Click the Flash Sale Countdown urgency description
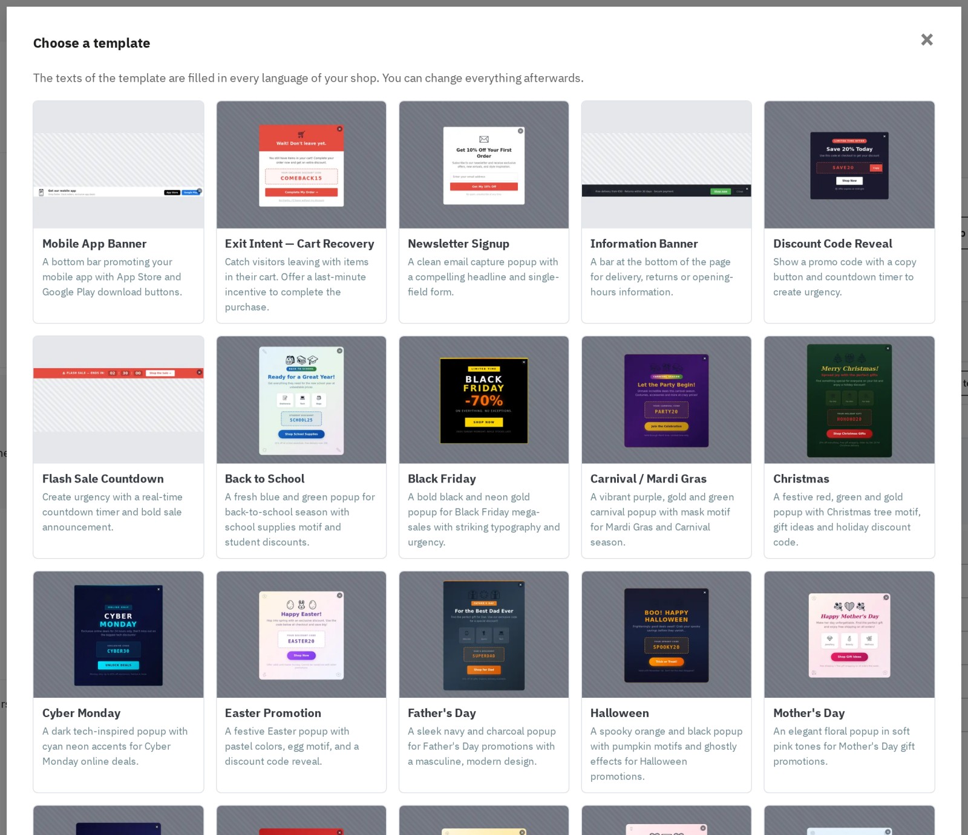Screen dimensions: 968x835 (113, 512)
